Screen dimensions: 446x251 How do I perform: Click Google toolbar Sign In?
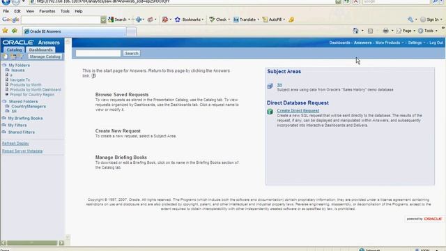(x=429, y=20)
